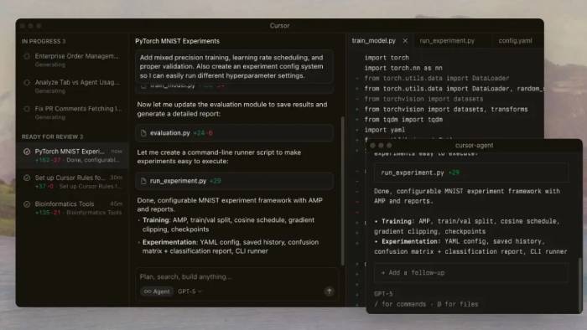Viewport: 587px width, 330px height.
Task: Click the spinner icon beside Enterprise Order Management
Action: tap(27, 56)
